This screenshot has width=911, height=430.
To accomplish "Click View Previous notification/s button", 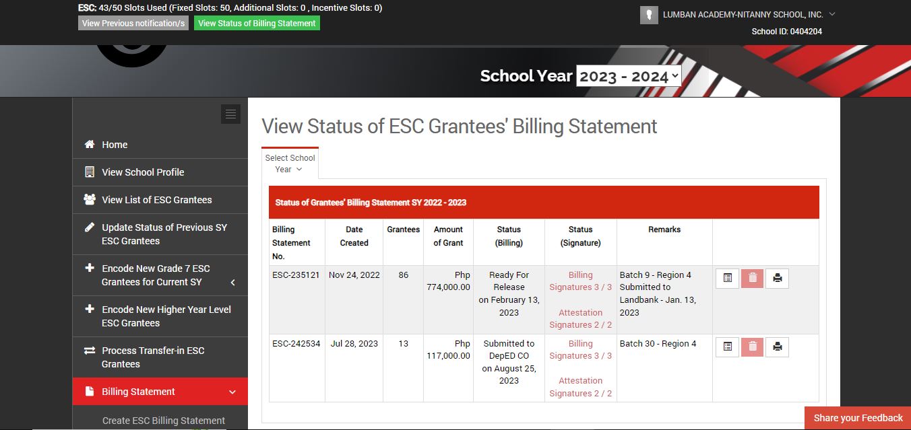I will point(133,23).
